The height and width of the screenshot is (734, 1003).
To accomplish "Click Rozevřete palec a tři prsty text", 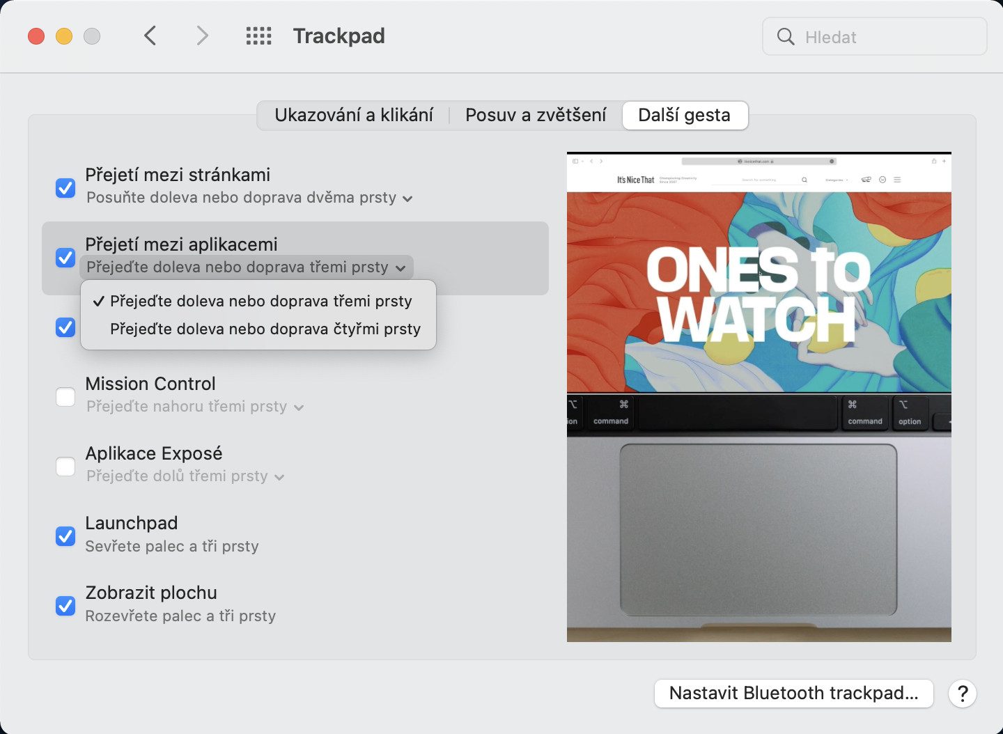I will point(180,616).
